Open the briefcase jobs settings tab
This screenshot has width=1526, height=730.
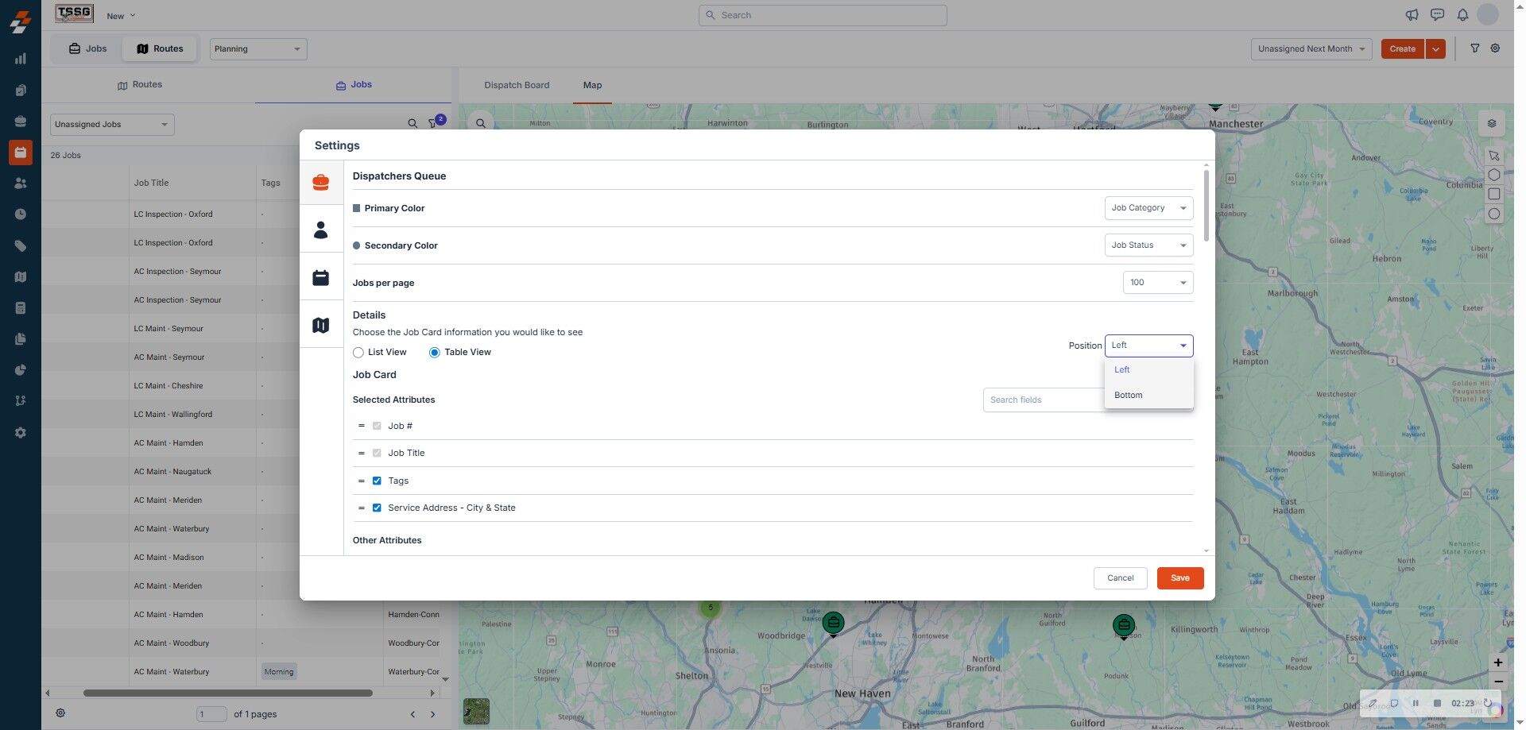point(320,183)
